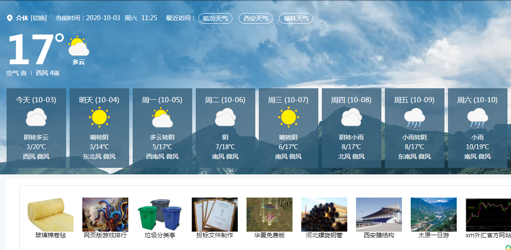Click the cloudy icon for 今天 (10-03)
Screen dimensions: 511x250
[36, 117]
